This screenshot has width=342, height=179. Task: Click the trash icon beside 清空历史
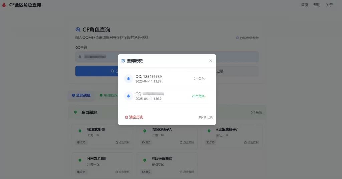pos(126,117)
